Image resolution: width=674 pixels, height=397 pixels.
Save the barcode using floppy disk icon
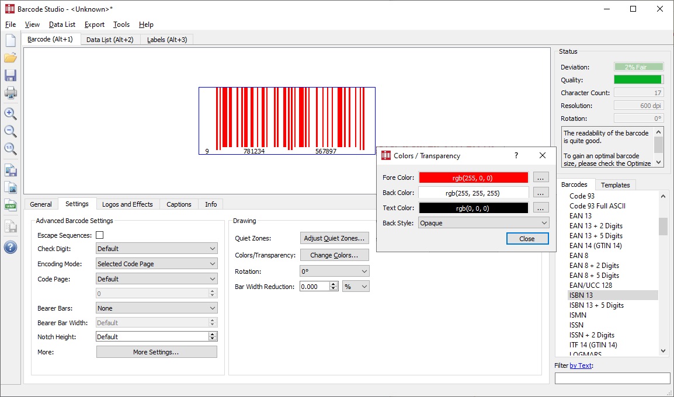[11, 75]
